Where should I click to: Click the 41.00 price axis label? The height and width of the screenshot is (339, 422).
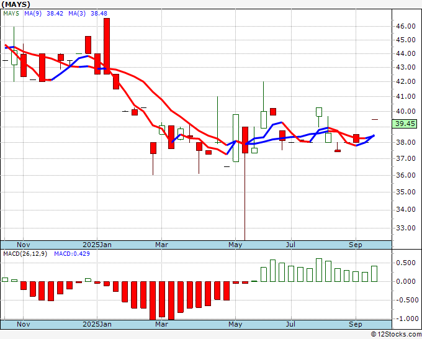pyautogui.click(x=406, y=96)
